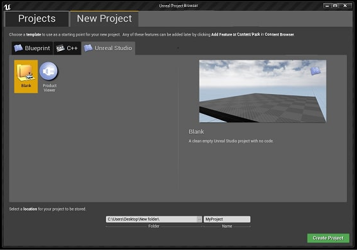Viewport: 357px width, 250px height.
Task: Open folder browse ellipsis button
Action: [x=199, y=219]
